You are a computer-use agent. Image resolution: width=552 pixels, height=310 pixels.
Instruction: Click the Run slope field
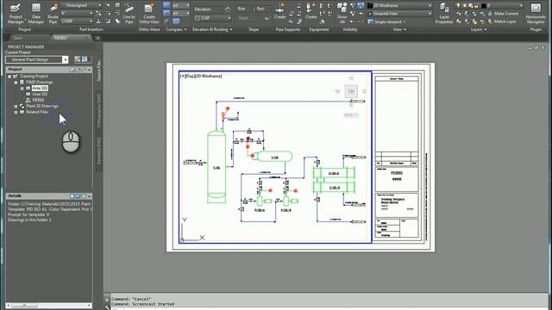click(x=263, y=9)
